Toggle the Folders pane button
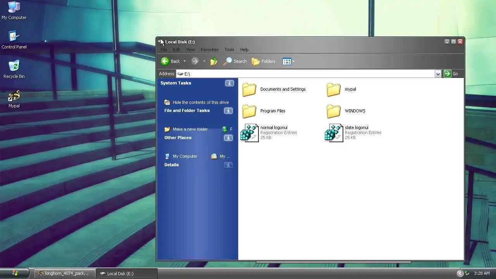496x279 pixels. point(263,61)
